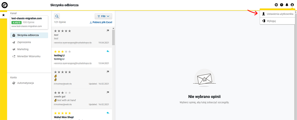Click the 'Skrzynka odbiorcza' page title
The height and width of the screenshot is (120, 297).
tap(65, 5)
